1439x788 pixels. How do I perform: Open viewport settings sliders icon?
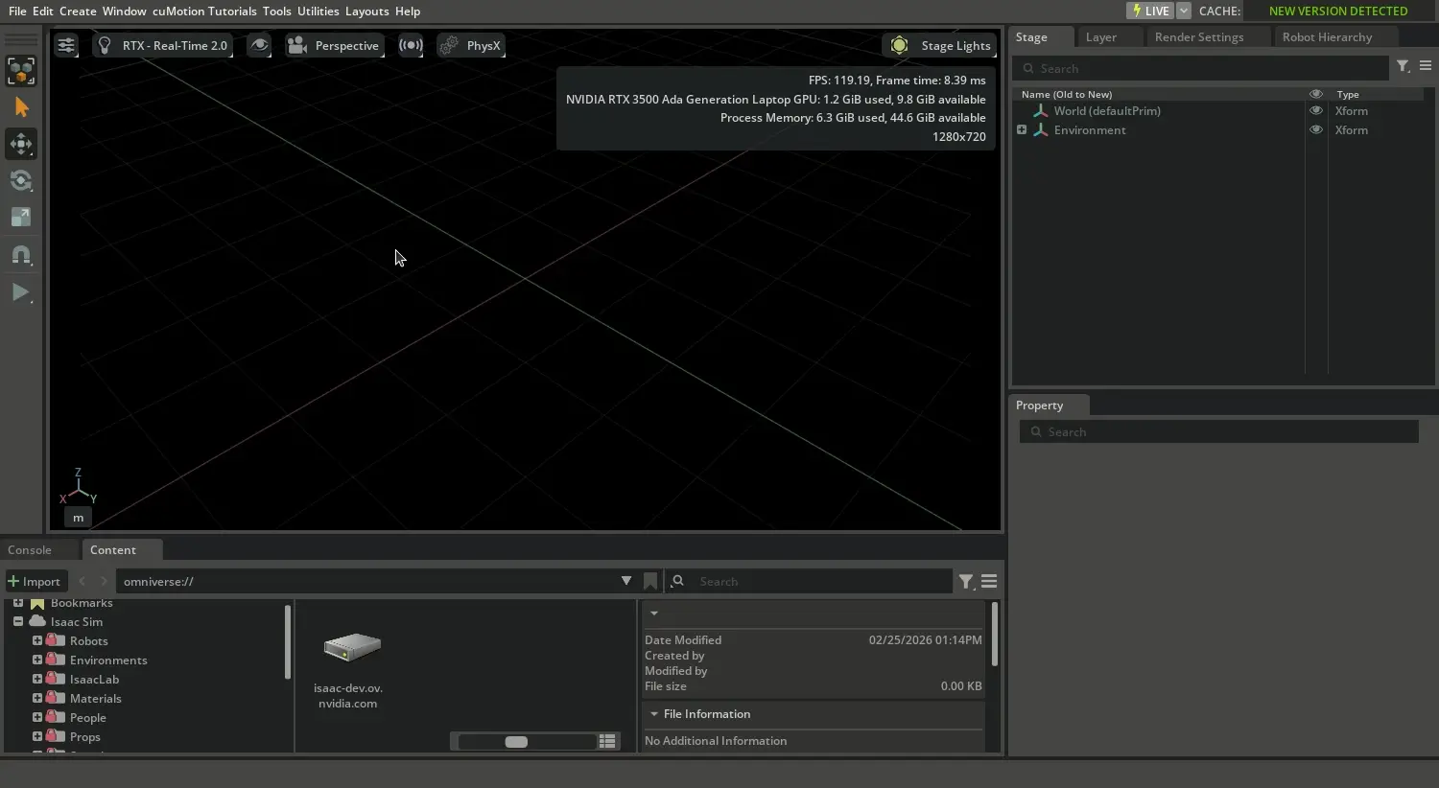(65, 45)
